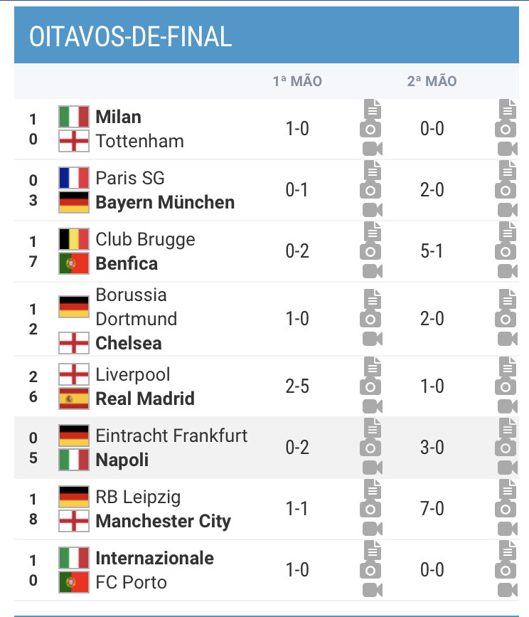The width and height of the screenshot is (529, 617).
Task: Open video icon for Manchester City first leg
Action: click(x=372, y=529)
